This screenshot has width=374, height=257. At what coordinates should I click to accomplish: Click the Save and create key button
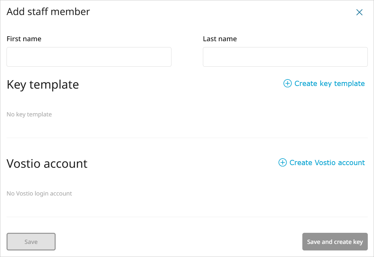[335, 242]
